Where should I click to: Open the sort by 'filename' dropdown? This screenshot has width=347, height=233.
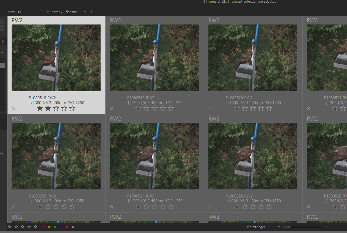tap(76, 12)
